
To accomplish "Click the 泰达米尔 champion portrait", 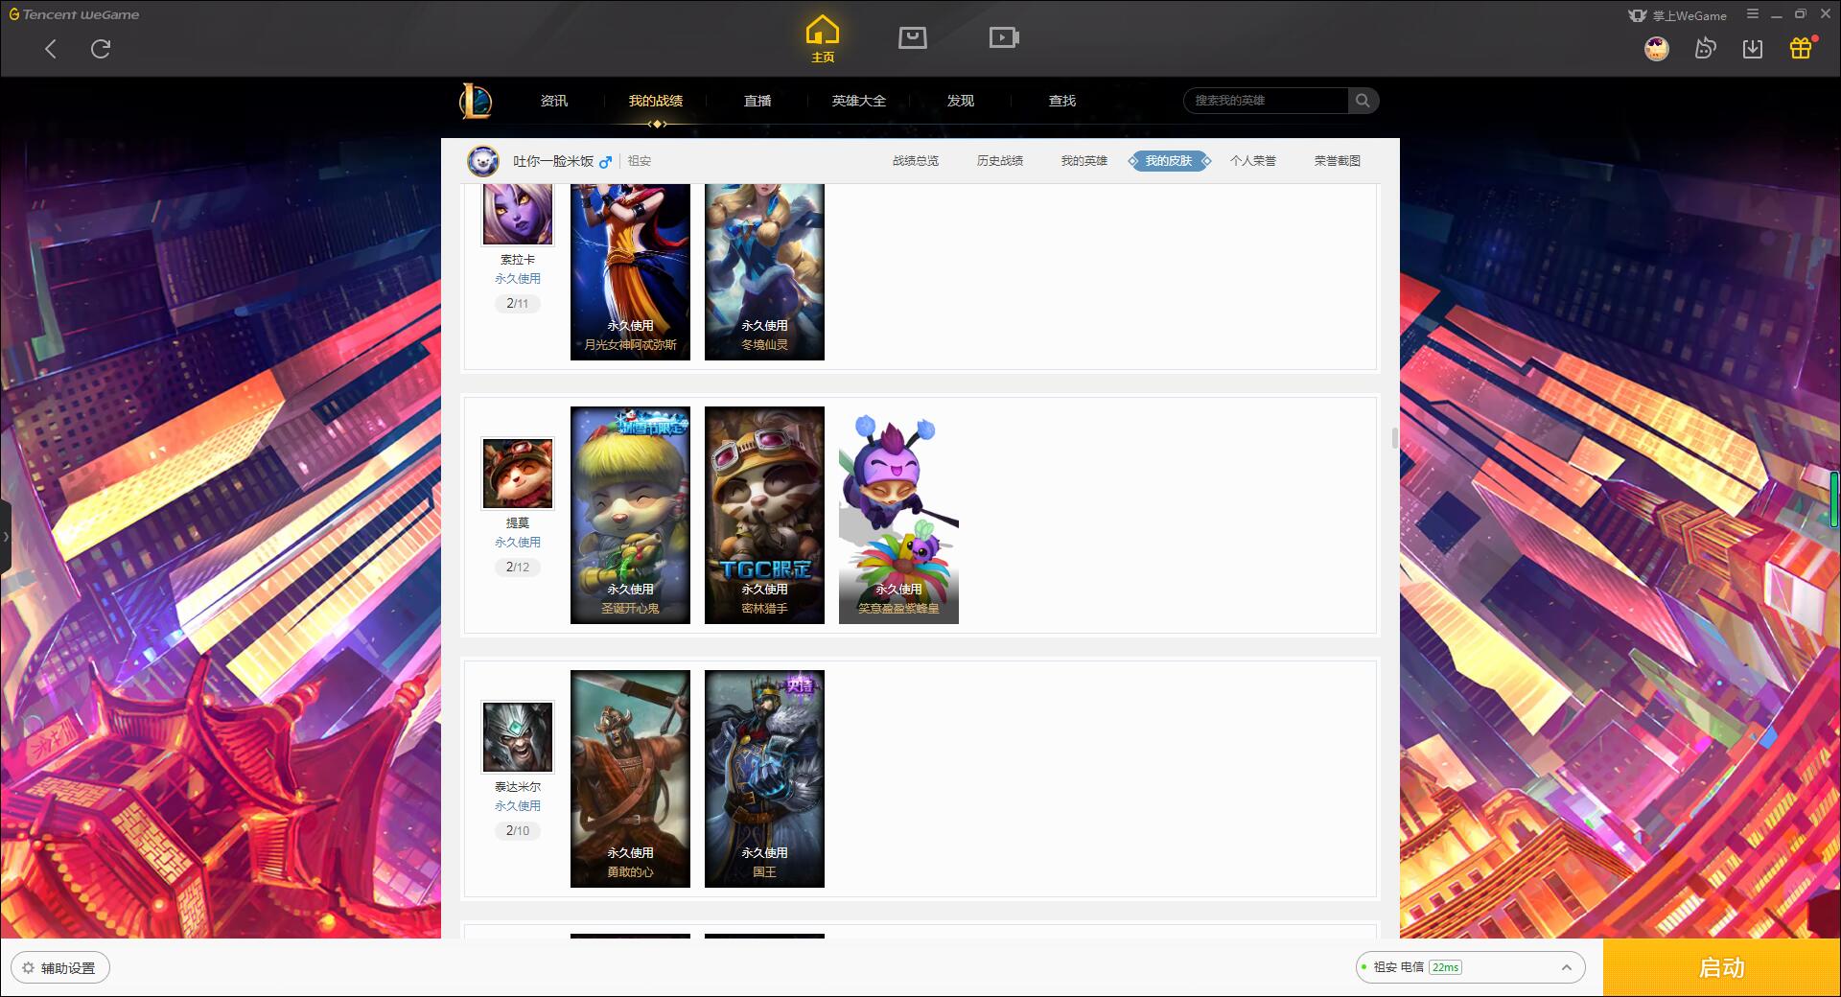I will pos(518,737).
